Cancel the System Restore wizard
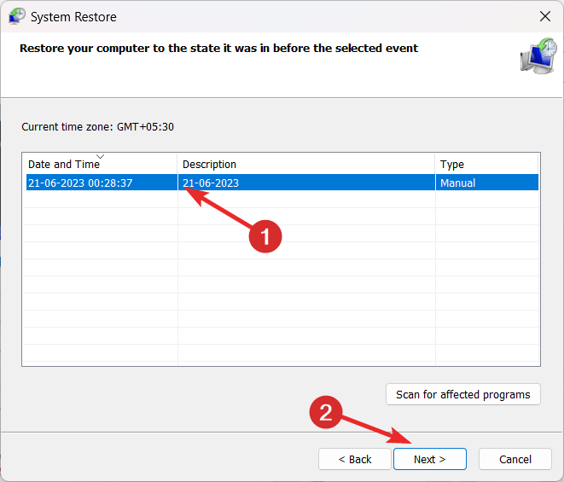Image resolution: width=564 pixels, height=482 pixels. point(515,459)
